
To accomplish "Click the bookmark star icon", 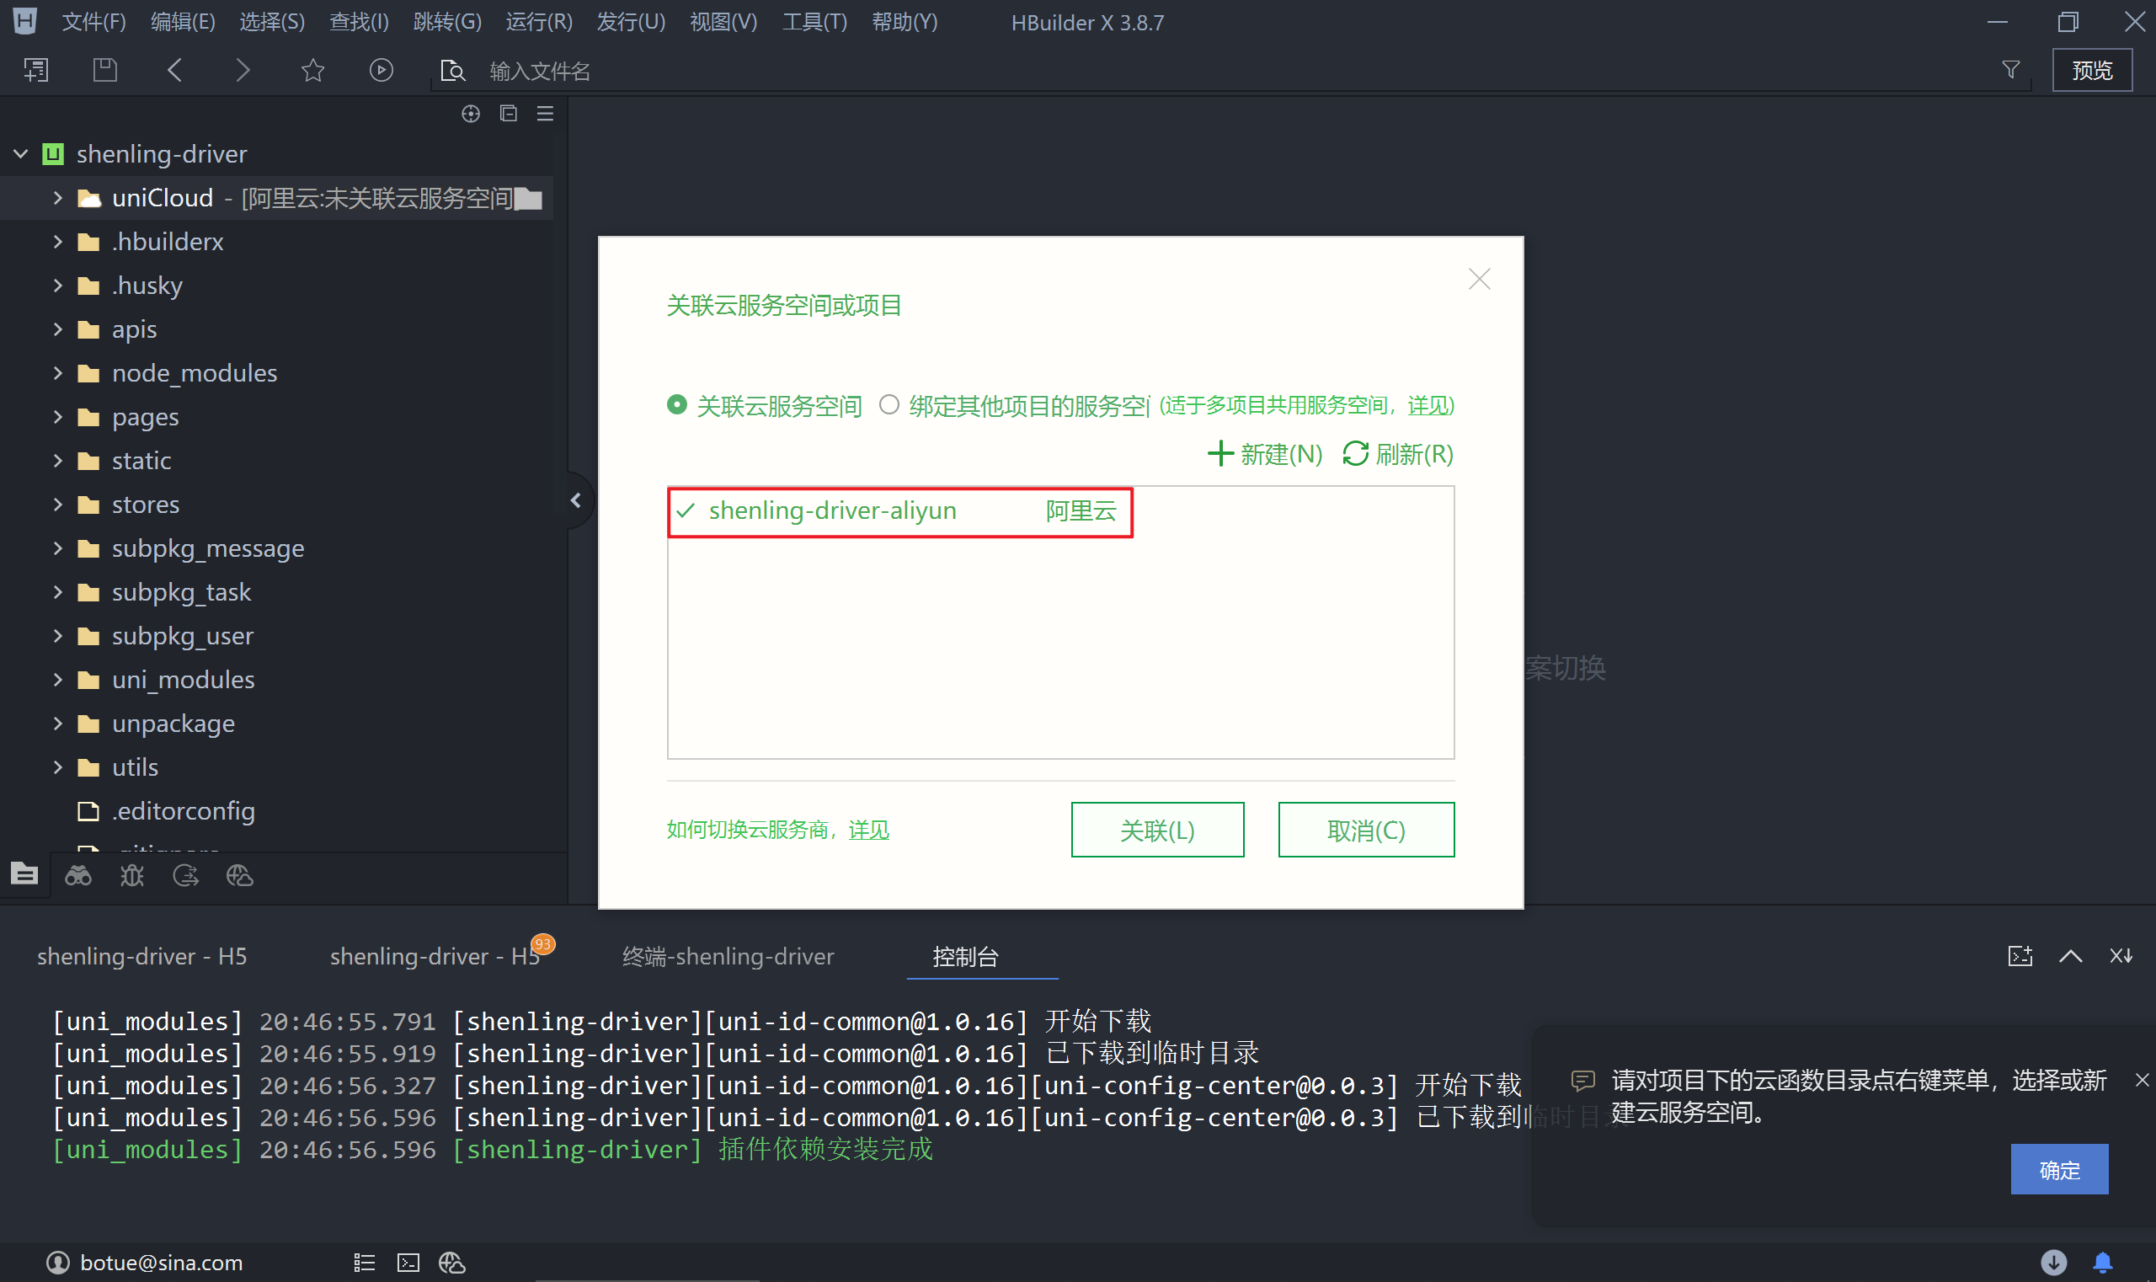I will pyautogui.click(x=312, y=70).
